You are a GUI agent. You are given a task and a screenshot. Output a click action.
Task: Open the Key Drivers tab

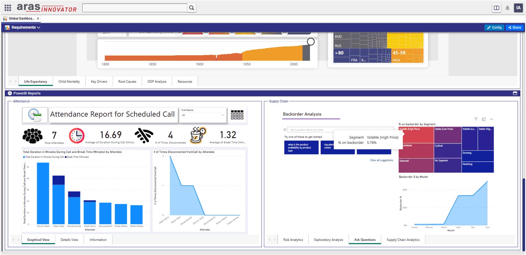click(99, 82)
